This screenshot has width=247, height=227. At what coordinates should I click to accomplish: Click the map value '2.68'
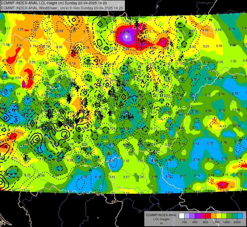click(x=218, y=30)
